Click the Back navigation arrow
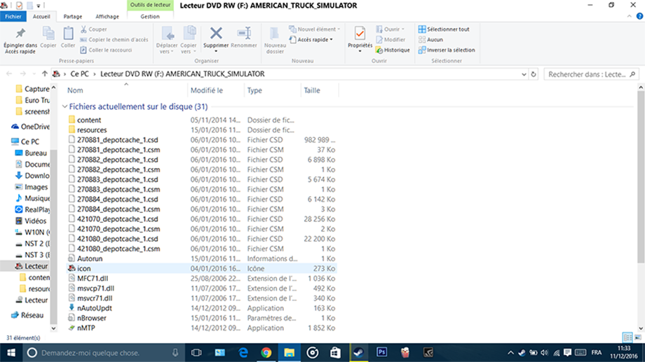The height and width of the screenshot is (362, 645). [x=9, y=74]
